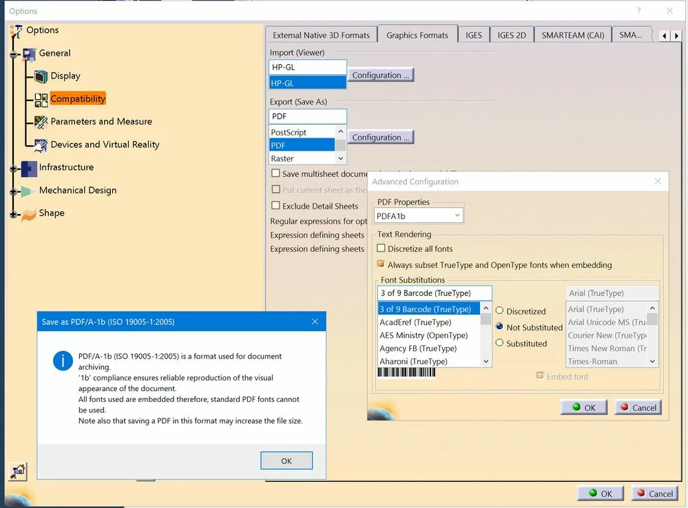Select PostScript in export list

[302, 132]
